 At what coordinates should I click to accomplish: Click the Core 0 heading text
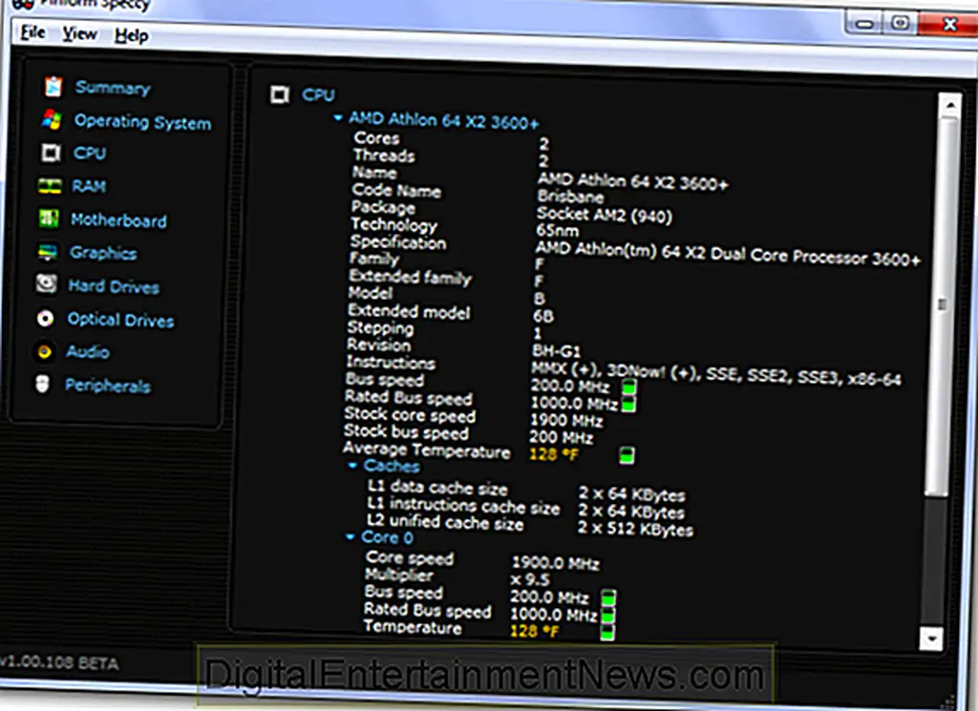coord(387,537)
